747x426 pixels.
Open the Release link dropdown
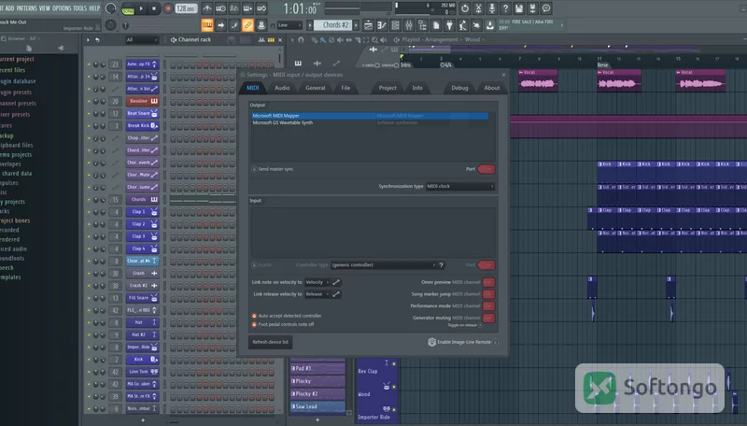click(x=317, y=294)
